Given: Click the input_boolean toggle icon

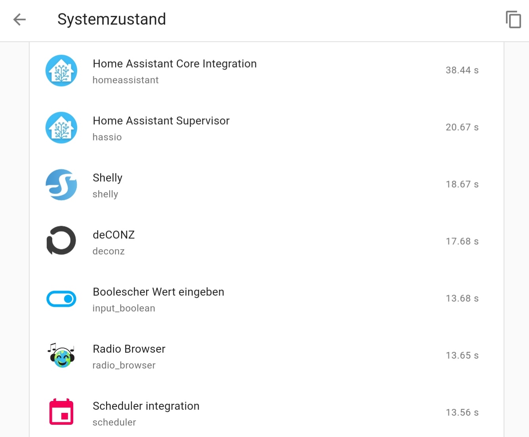Looking at the screenshot, I should pyautogui.click(x=61, y=299).
